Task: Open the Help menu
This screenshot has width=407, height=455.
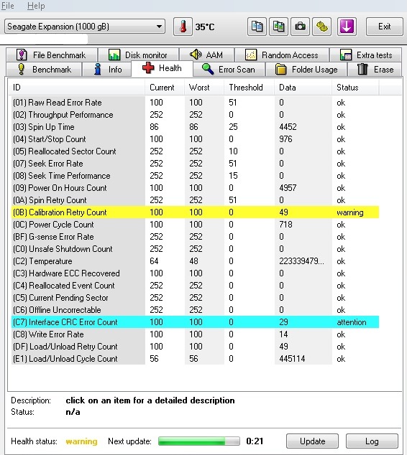Action: (36, 6)
